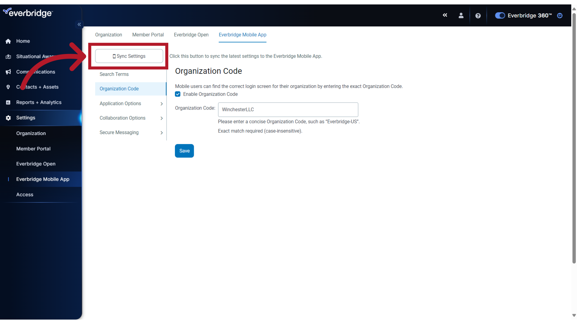Screen dimensions: 577x324
Task: Click the Contacts + Assets icon
Action: (x=8, y=87)
